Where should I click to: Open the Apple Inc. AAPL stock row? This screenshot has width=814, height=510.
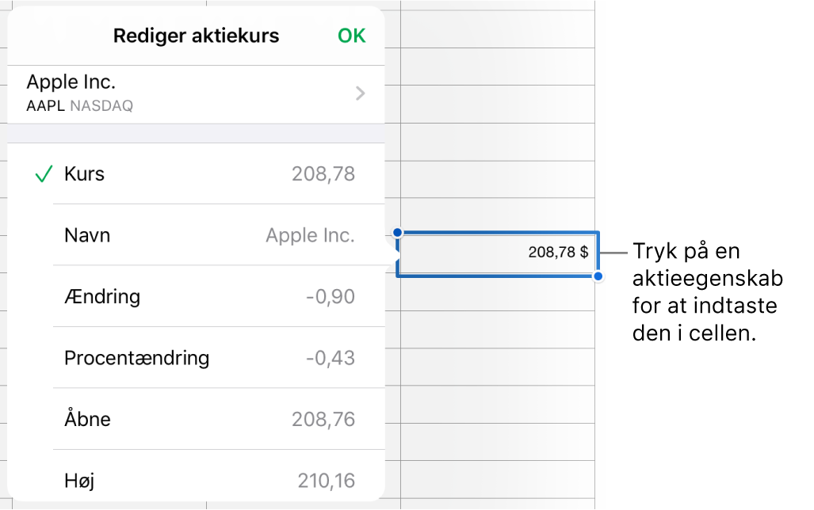tap(190, 93)
